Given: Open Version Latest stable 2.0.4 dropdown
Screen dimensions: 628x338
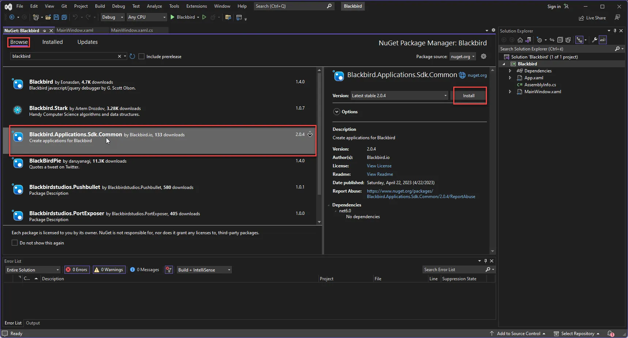Looking at the screenshot, I should 400,96.
